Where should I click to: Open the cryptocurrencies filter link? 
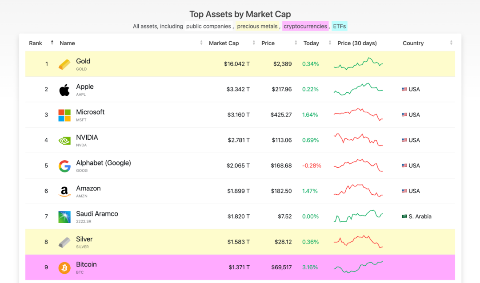(305, 26)
